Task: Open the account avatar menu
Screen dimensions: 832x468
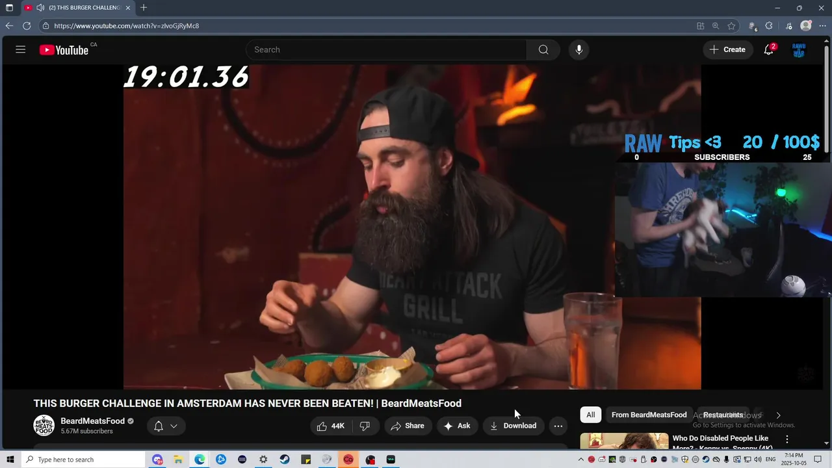Action: coord(799,50)
